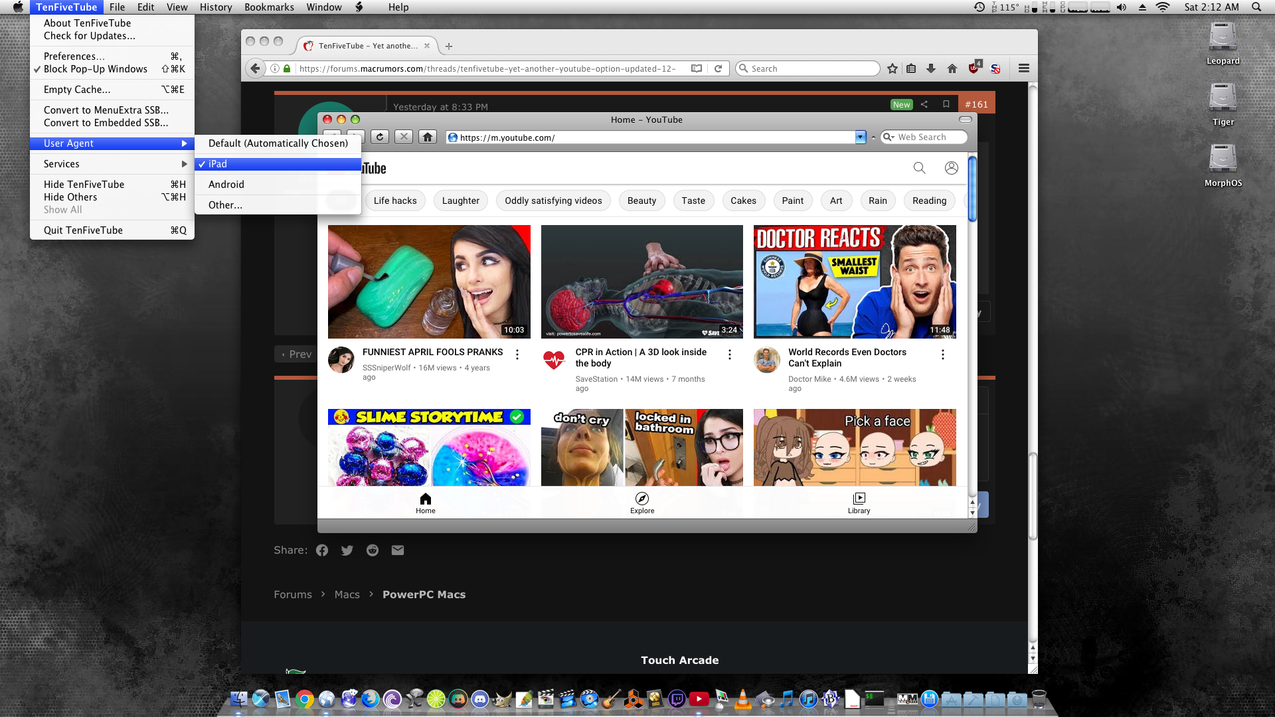Bookmark this page with star icon
Viewport: 1275px width, 717px height.
892,68
